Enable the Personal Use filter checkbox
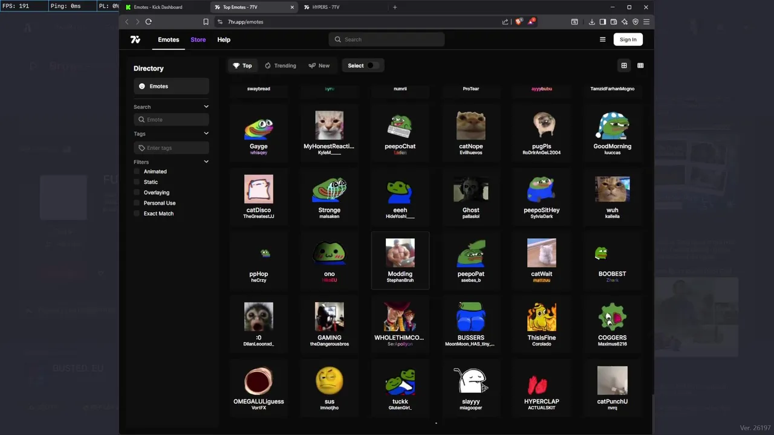This screenshot has height=435, width=774. [137, 203]
